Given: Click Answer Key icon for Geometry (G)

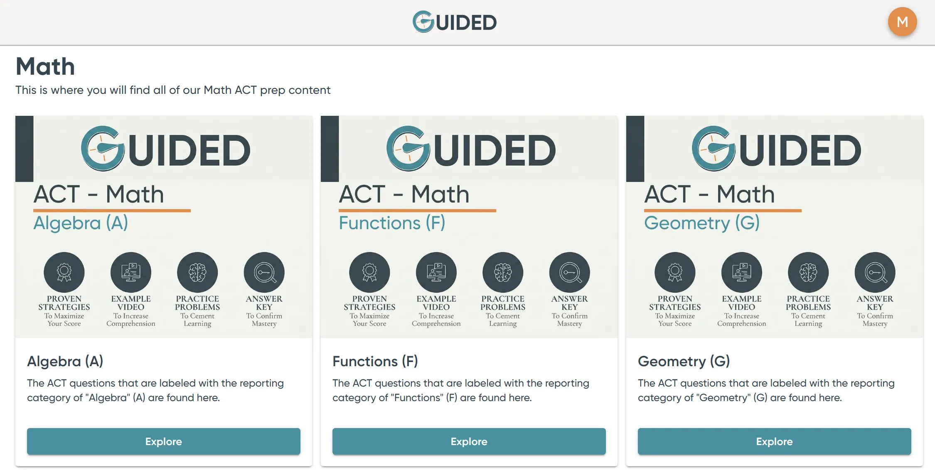Looking at the screenshot, I should point(875,272).
